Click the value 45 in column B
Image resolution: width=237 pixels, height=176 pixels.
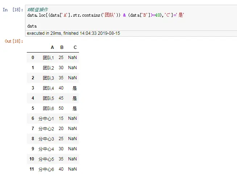pos(61,98)
